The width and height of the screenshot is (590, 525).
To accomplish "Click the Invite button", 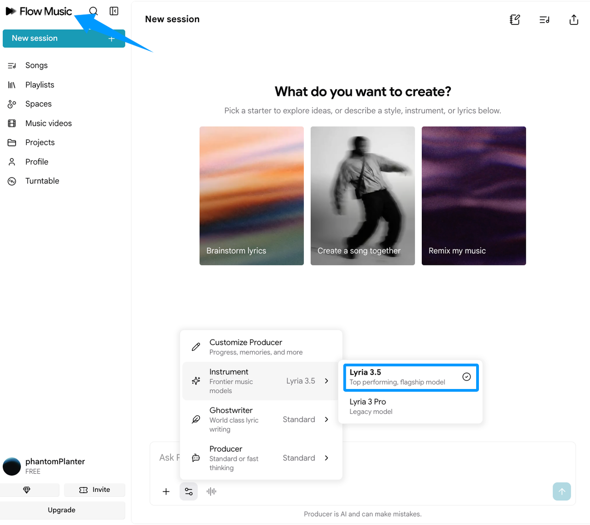I will (94, 490).
